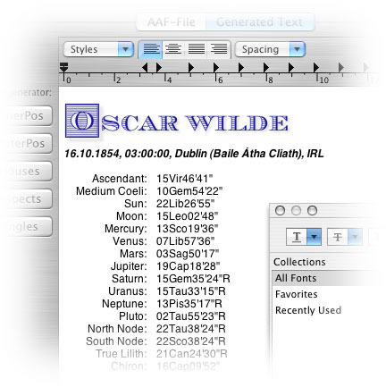Click left-pointing tab stop on ruler
The image size is (386, 387).
point(145,67)
